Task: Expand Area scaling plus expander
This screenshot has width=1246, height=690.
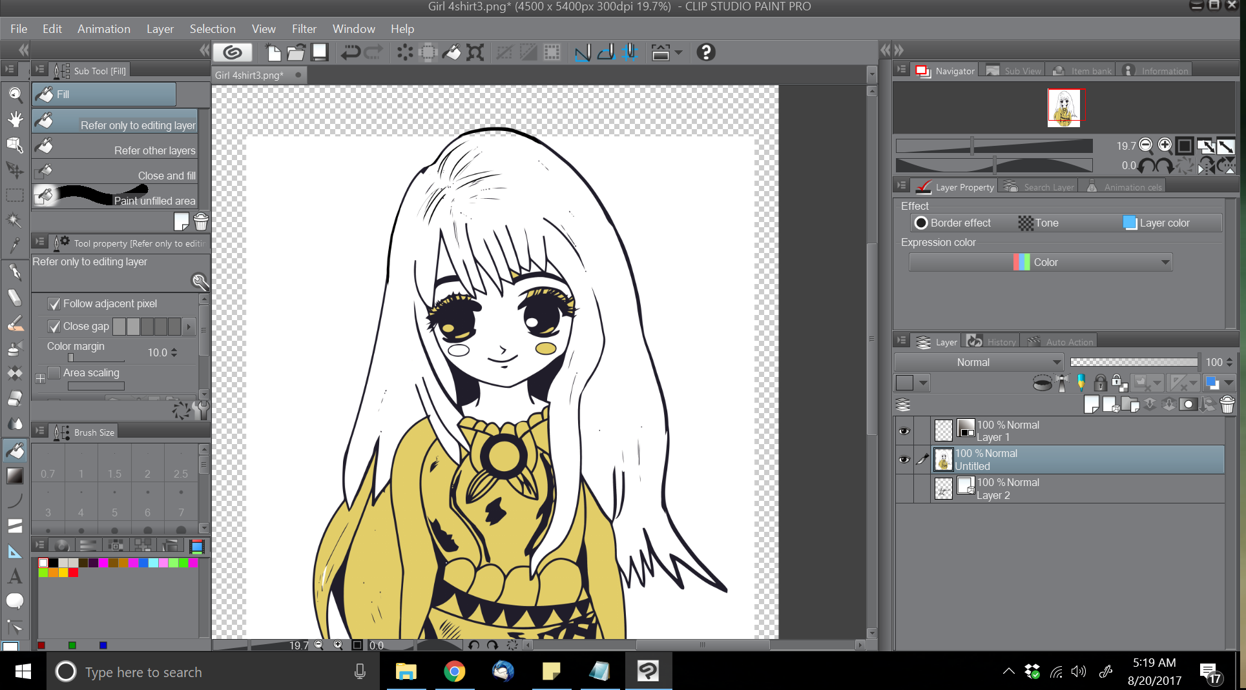Action: (x=40, y=378)
